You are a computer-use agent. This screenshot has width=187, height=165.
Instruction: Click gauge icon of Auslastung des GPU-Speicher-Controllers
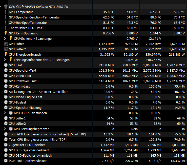point(6,92)
